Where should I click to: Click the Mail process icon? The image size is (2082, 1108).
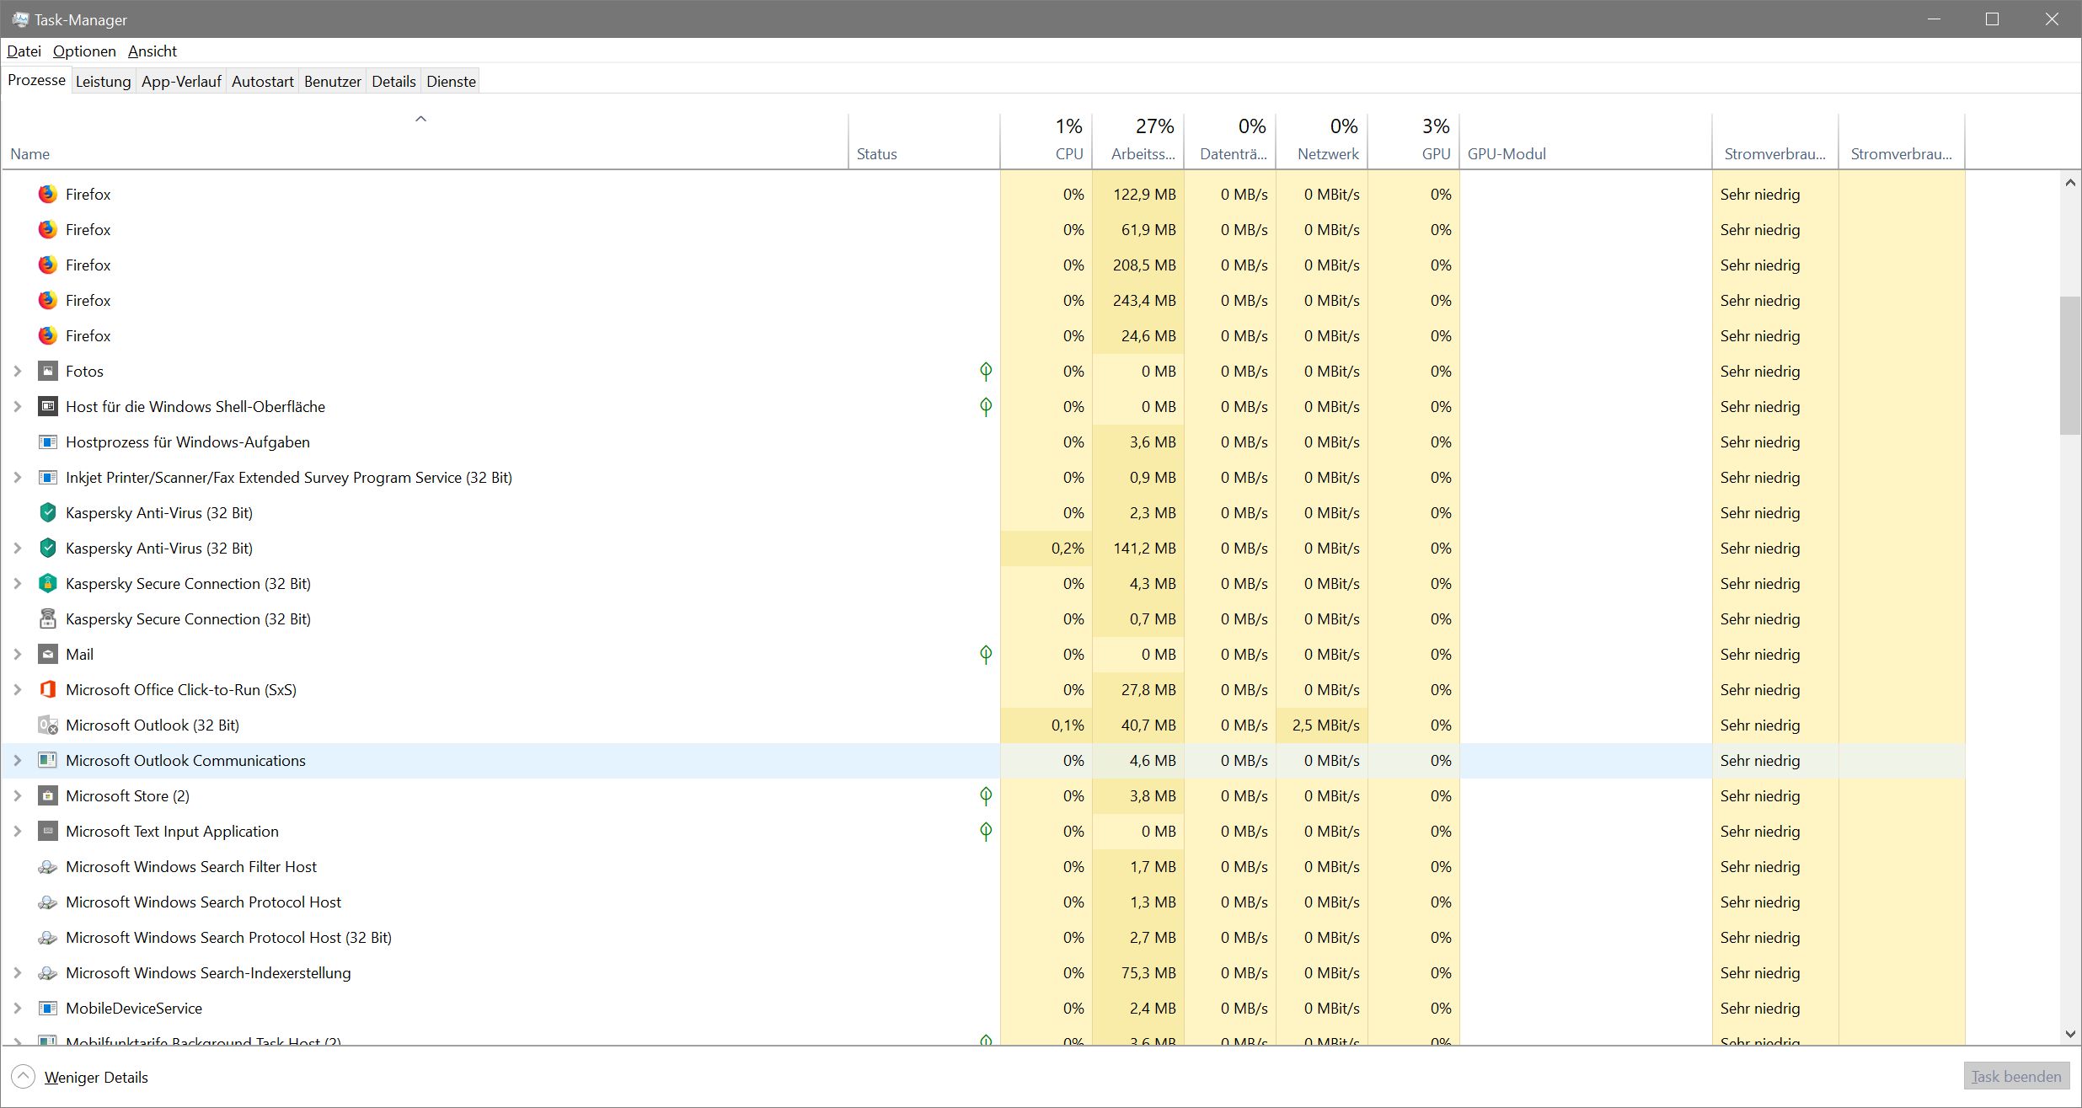click(x=48, y=654)
